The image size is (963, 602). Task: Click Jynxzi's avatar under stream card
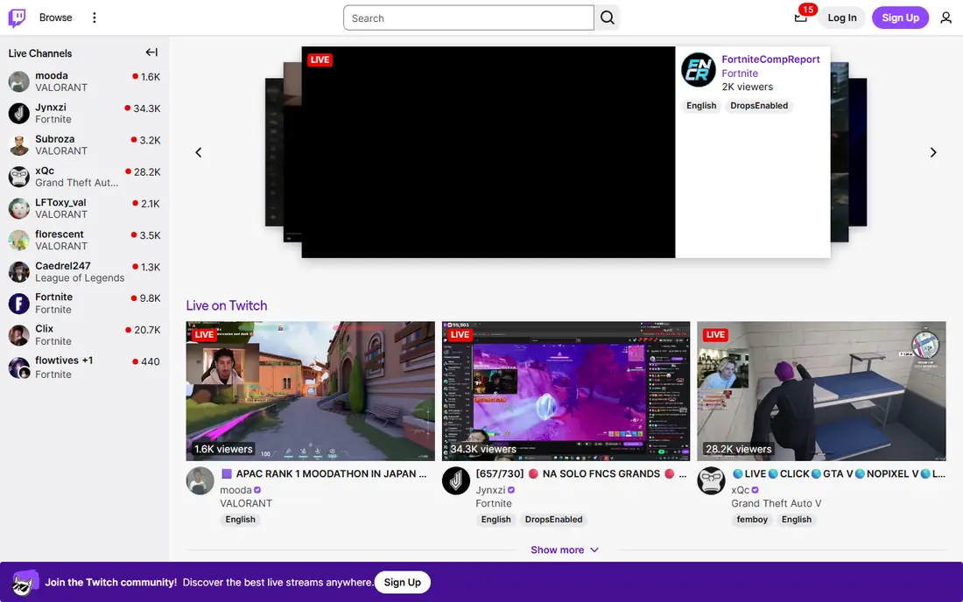coord(456,480)
